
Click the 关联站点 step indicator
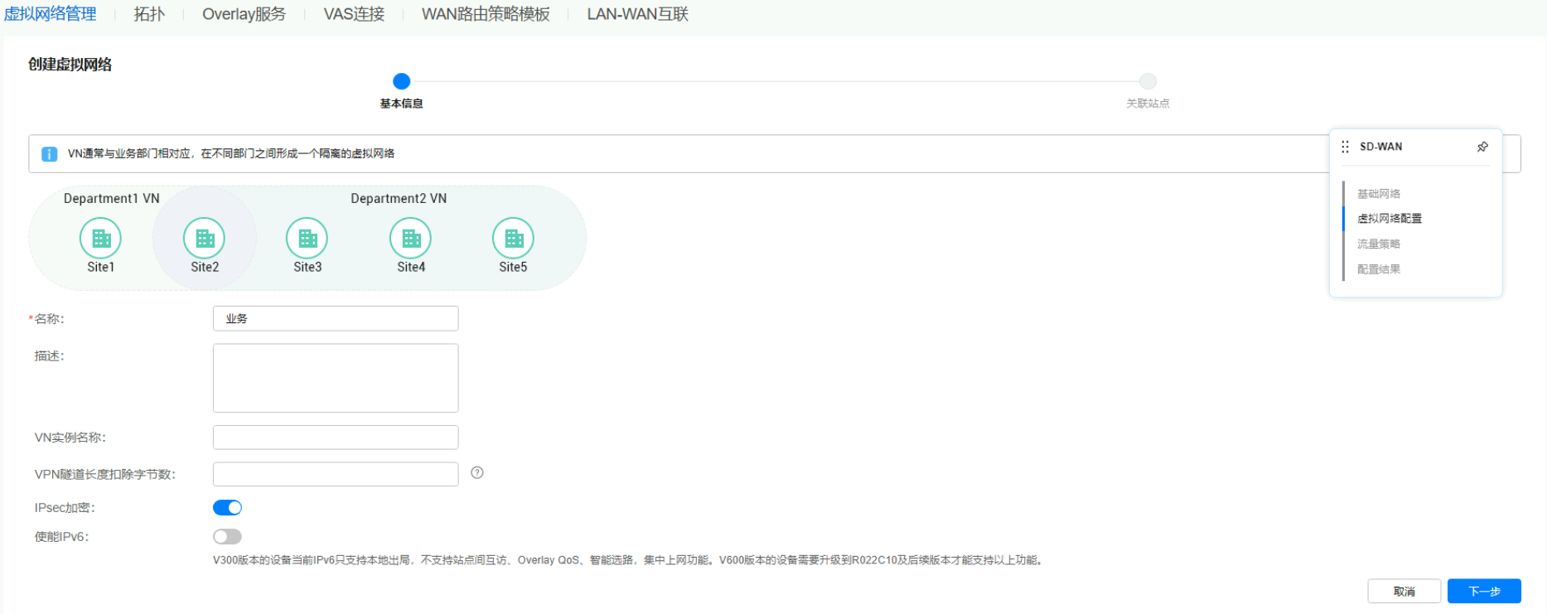pyautogui.click(x=1148, y=81)
